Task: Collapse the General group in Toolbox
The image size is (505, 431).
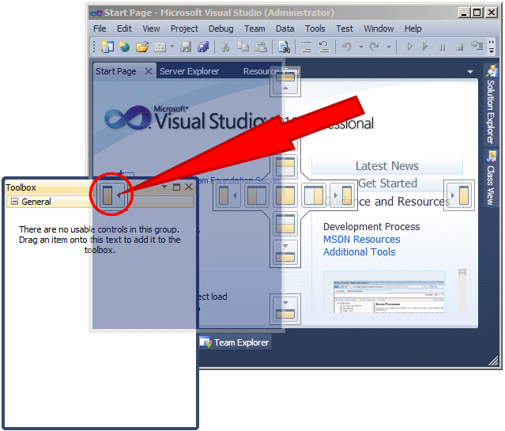Action: pos(14,202)
